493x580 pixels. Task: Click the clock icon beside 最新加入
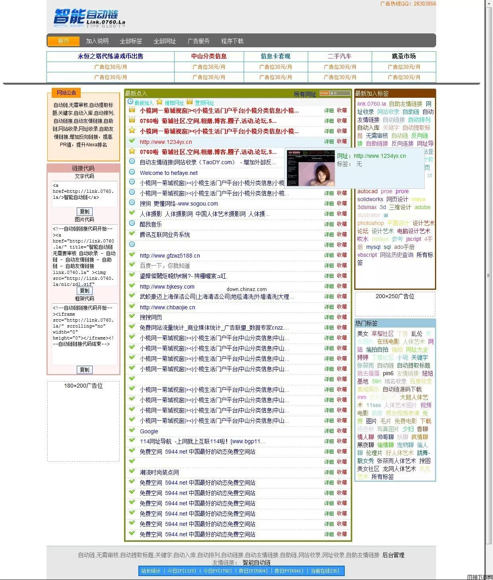[x=130, y=102]
